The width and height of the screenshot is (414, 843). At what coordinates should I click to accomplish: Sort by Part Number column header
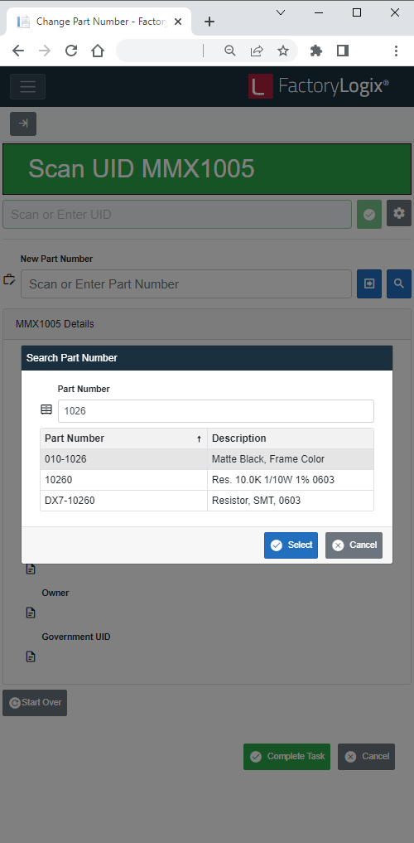(123, 438)
